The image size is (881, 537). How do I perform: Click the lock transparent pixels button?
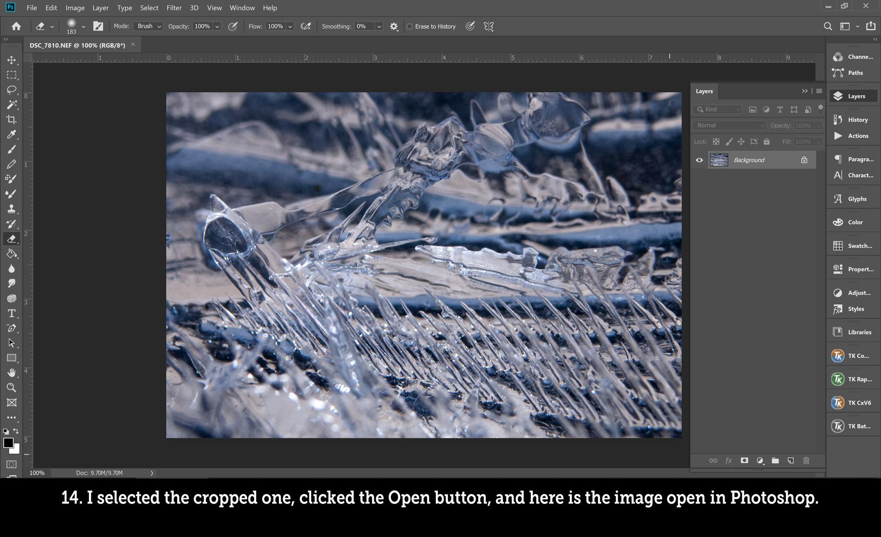tap(716, 142)
